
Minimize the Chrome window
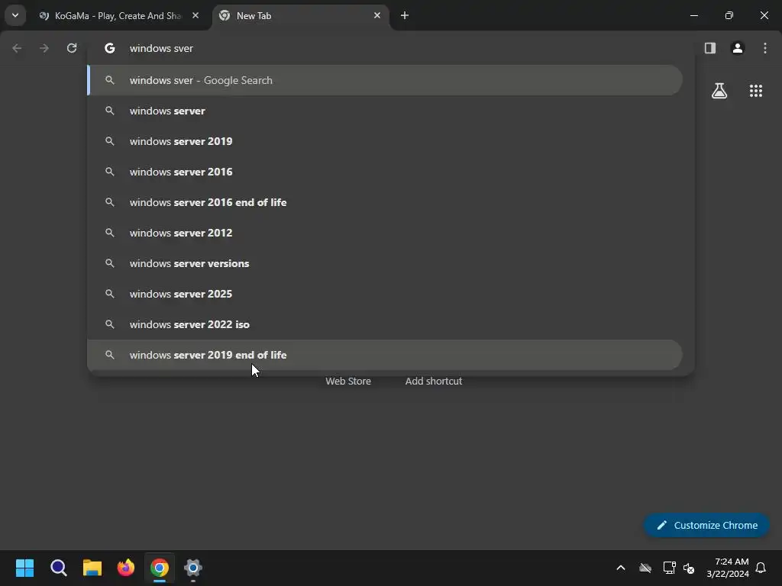click(693, 15)
